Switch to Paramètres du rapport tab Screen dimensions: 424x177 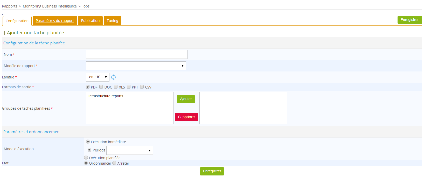click(x=55, y=21)
